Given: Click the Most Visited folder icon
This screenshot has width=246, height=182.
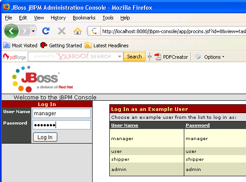Looking at the screenshot, I should point(7,45).
